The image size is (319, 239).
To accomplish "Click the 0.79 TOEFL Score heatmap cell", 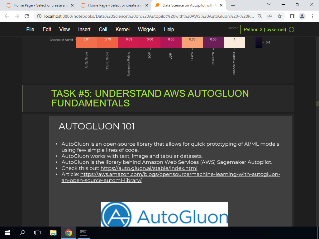I will tap(108, 42).
